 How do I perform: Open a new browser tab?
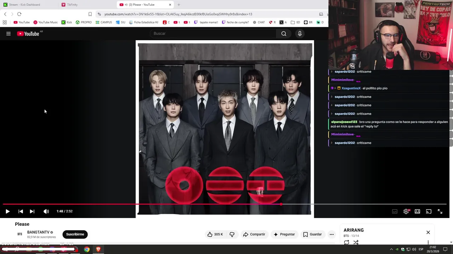tap(179, 5)
